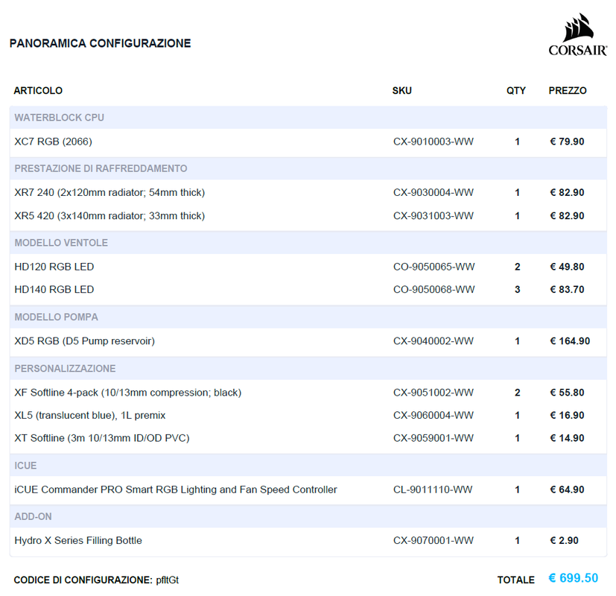
Task: Click SKU CX-9030004-WW
Action: click(434, 192)
